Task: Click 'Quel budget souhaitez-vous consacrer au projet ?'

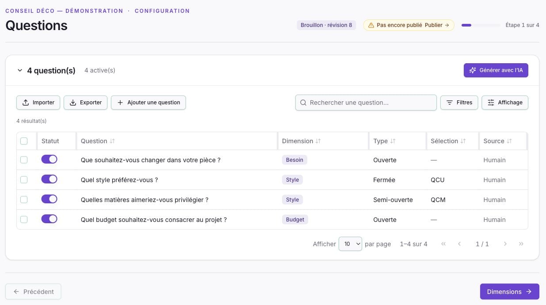Action: click(154, 220)
